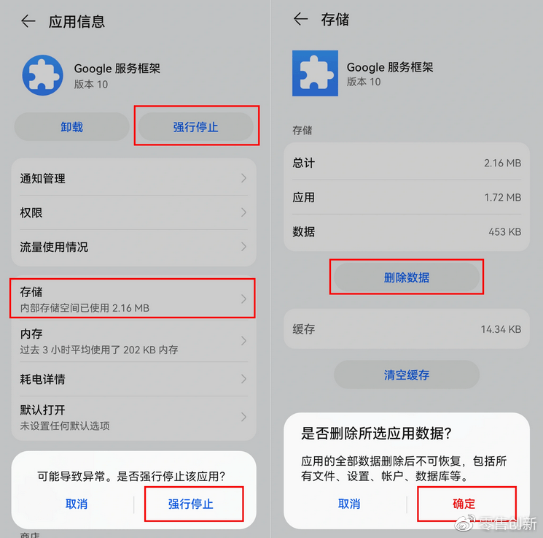Click 清空缓存 button
The width and height of the screenshot is (543, 538).
(407, 375)
